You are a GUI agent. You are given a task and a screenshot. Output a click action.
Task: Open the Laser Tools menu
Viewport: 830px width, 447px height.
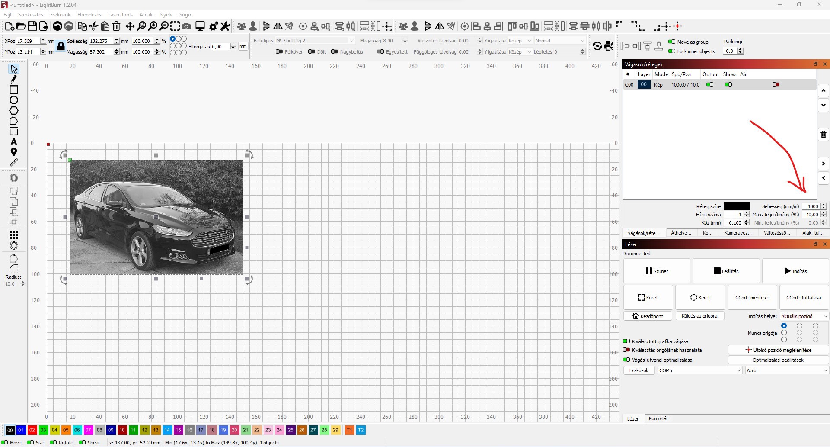click(x=120, y=15)
